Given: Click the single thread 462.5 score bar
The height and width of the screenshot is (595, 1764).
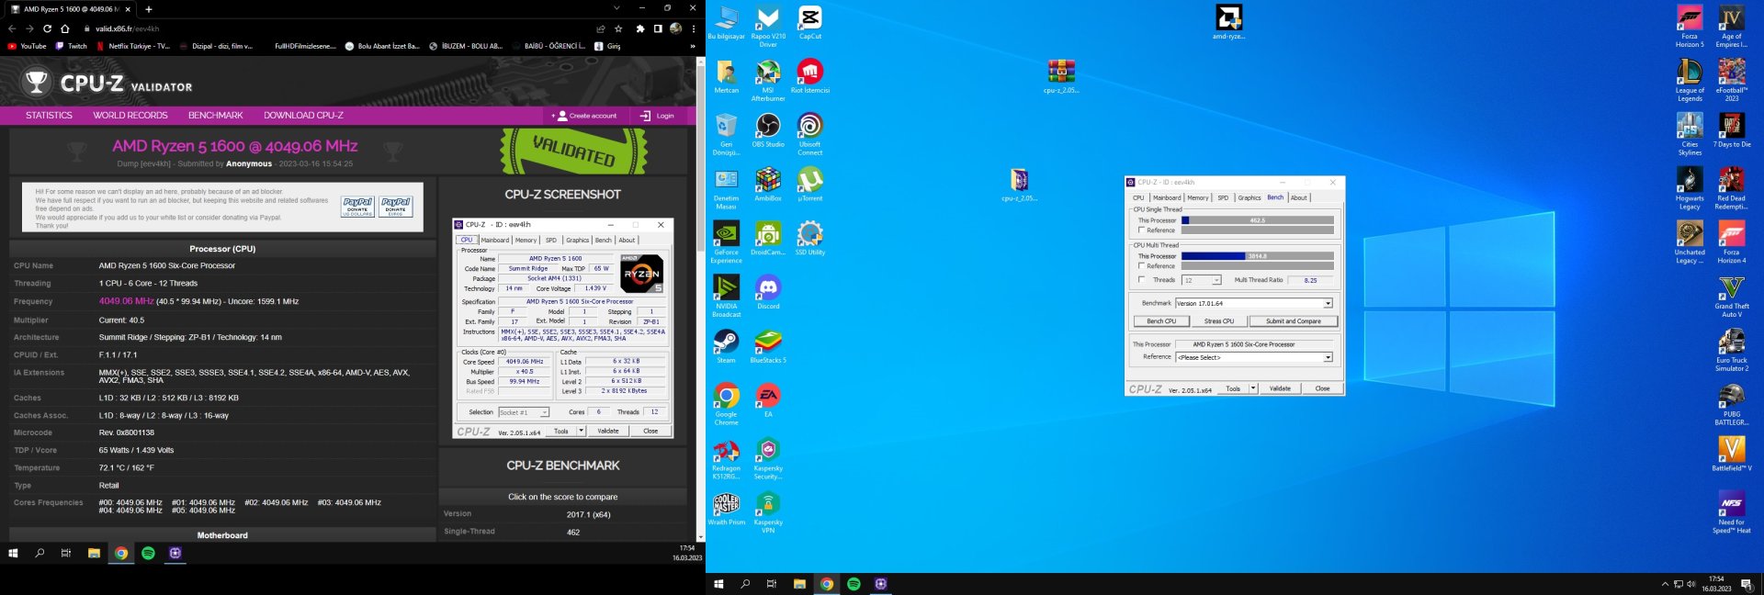Looking at the screenshot, I should pos(1257,220).
